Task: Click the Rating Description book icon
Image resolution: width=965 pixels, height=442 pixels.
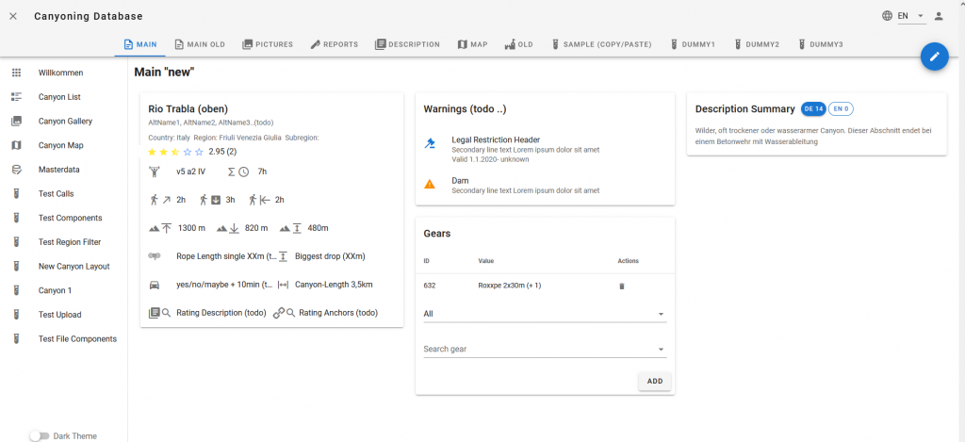Action: (x=155, y=313)
